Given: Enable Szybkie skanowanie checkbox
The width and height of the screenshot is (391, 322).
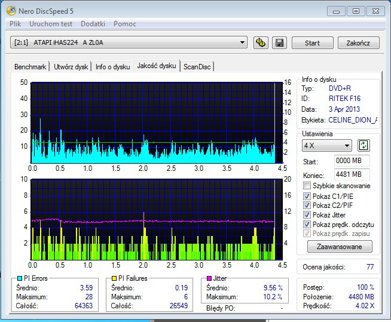Looking at the screenshot, I should [307, 186].
